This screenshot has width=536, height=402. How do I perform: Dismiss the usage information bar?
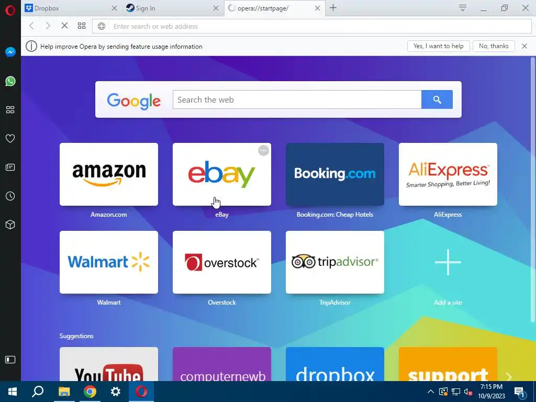524,46
